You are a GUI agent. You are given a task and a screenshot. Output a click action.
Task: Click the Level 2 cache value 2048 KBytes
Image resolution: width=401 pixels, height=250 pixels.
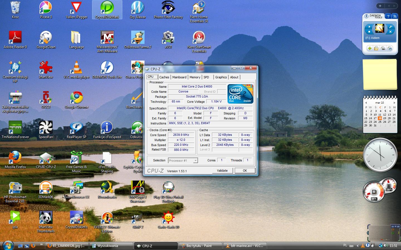point(225,145)
